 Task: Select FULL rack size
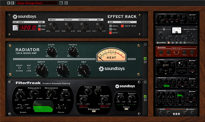click(110, 29)
